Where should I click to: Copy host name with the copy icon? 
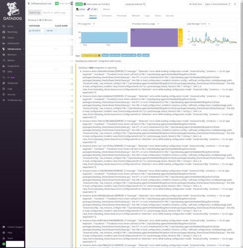pos(144,4)
